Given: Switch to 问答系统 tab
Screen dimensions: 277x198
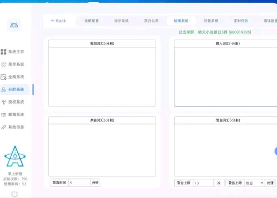Looking at the screenshot, I should pos(211,21).
